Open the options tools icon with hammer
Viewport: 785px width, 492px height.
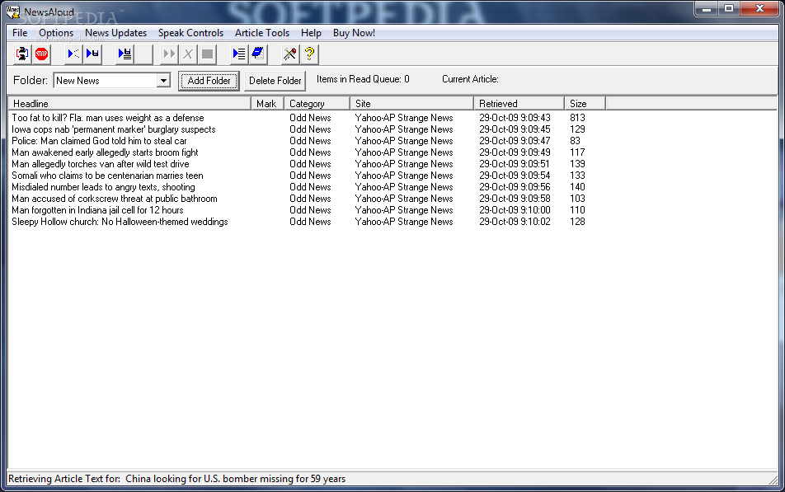290,54
